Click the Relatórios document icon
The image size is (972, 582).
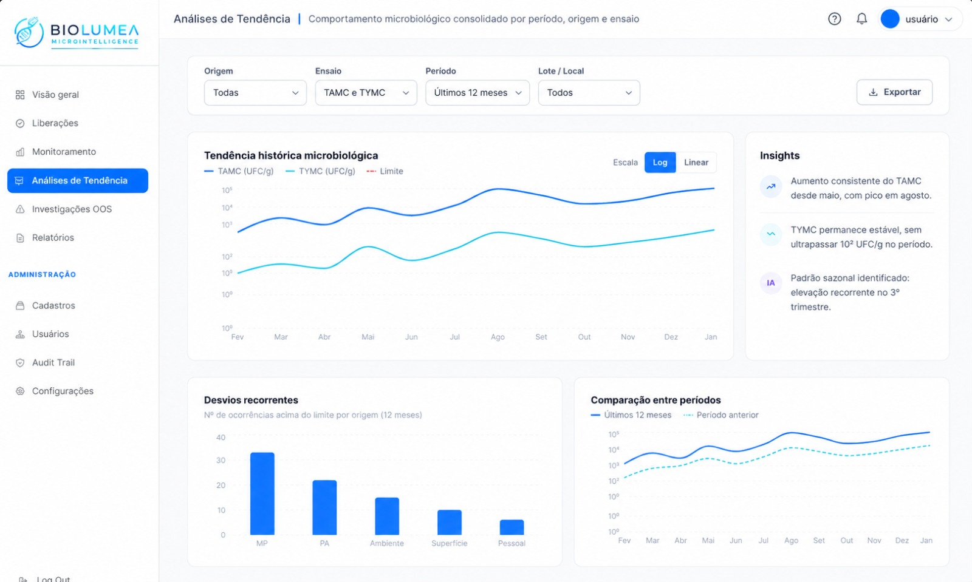[20, 238]
